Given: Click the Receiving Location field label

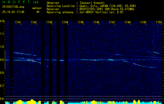Looking at the screenshot, I should pos(61,6).
